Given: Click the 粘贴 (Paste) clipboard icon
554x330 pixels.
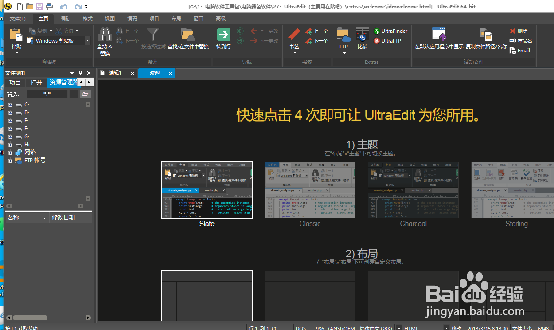Looking at the screenshot, I should tap(16, 35).
